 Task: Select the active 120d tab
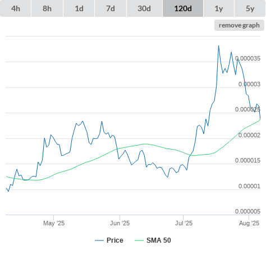pos(183,8)
